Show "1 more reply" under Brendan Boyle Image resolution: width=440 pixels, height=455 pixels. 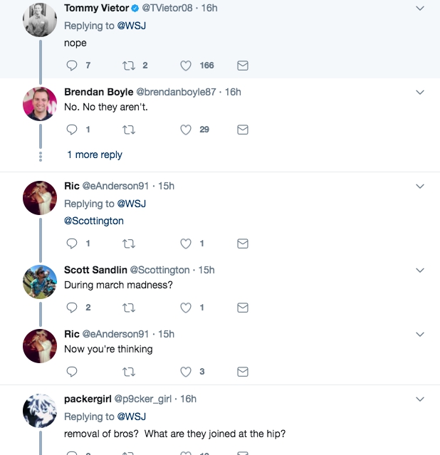(x=95, y=155)
